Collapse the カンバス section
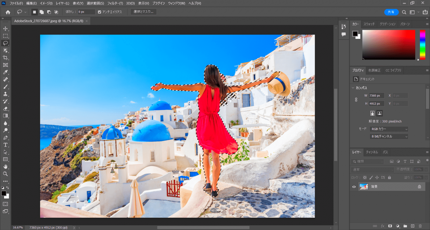The image size is (430, 230). click(353, 88)
